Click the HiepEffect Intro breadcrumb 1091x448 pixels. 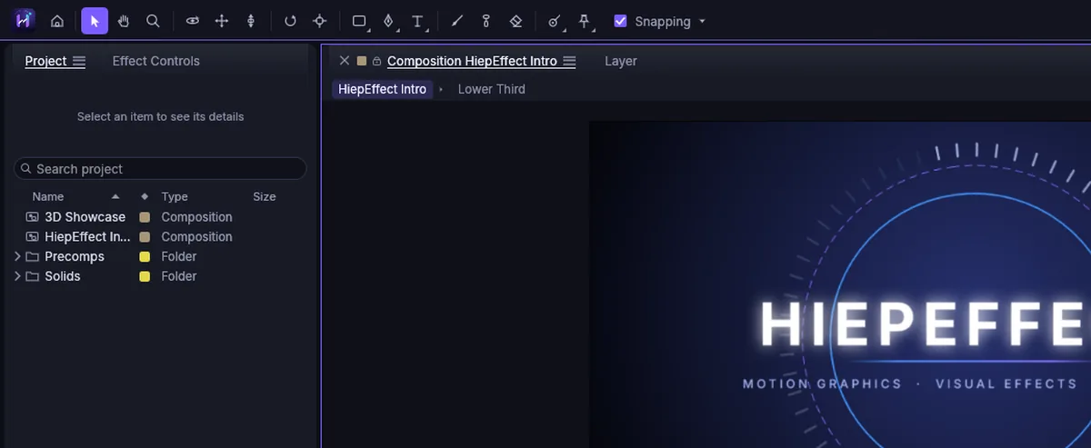(382, 89)
